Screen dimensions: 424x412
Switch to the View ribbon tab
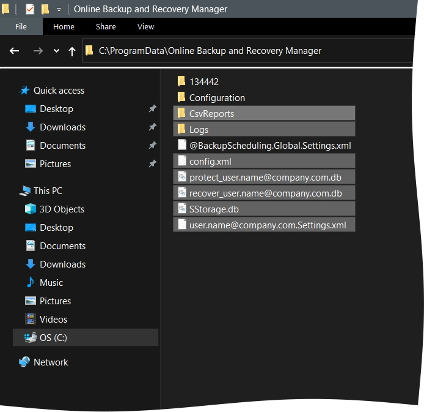pos(145,26)
